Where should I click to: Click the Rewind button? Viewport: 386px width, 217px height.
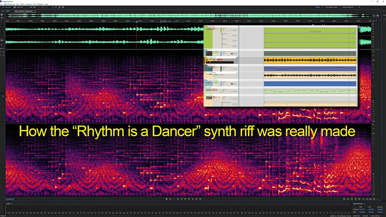click(182, 199)
